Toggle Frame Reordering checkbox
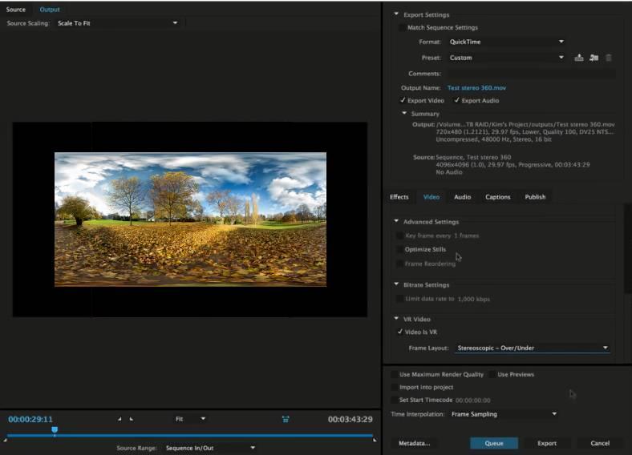This screenshot has width=632, height=455. pos(399,264)
